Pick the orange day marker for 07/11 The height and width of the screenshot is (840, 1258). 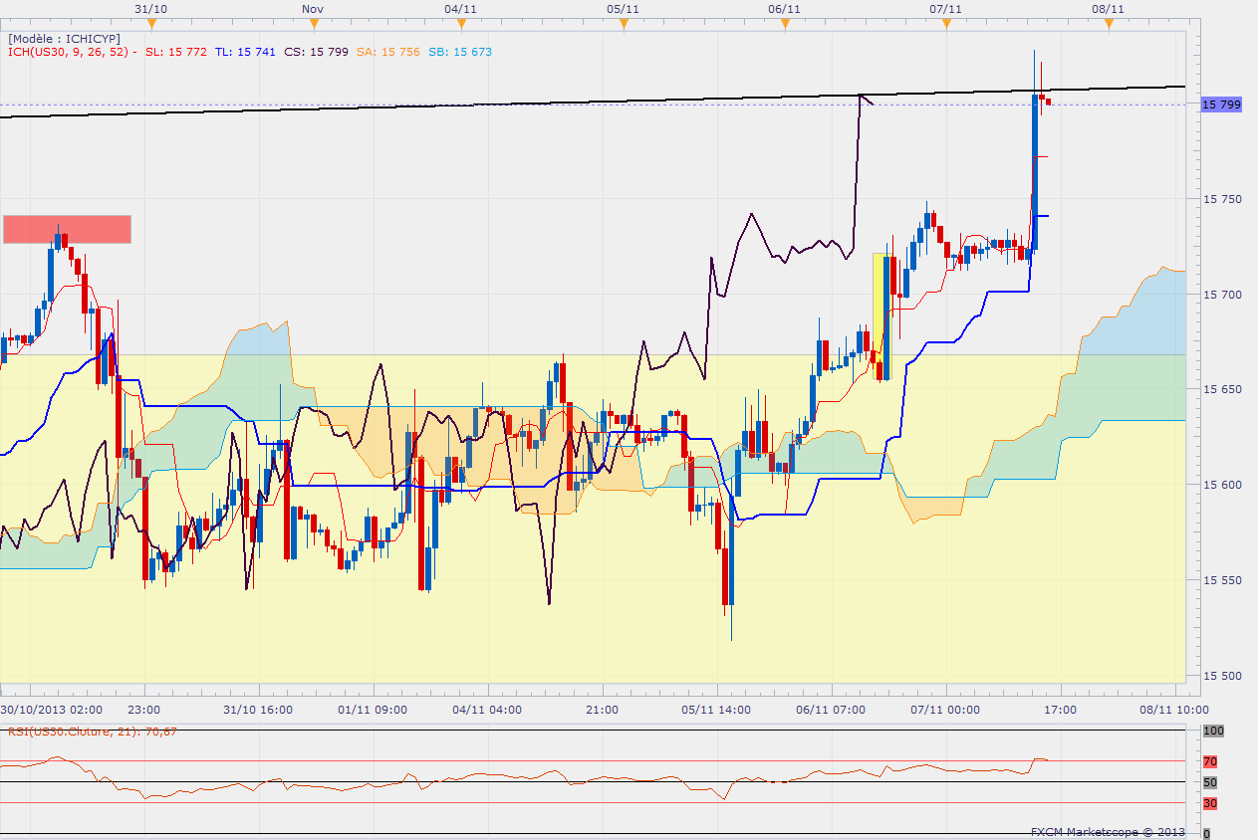point(945,25)
